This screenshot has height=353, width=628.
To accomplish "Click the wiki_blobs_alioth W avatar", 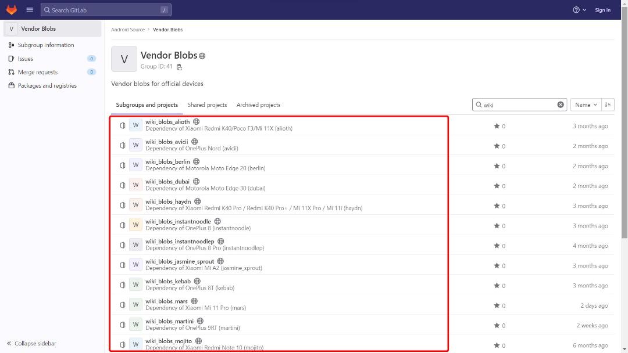I will 135,125.
